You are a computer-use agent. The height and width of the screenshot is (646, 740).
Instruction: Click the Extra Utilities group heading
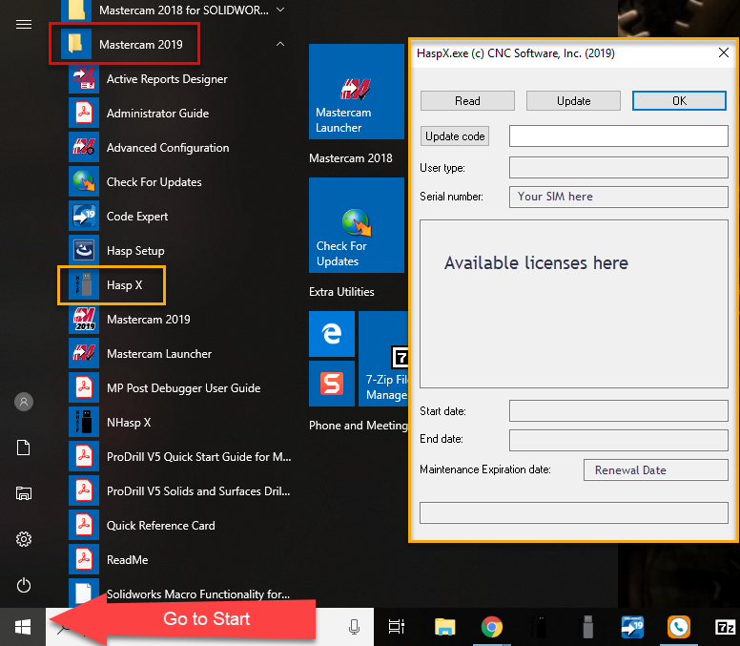[341, 292]
